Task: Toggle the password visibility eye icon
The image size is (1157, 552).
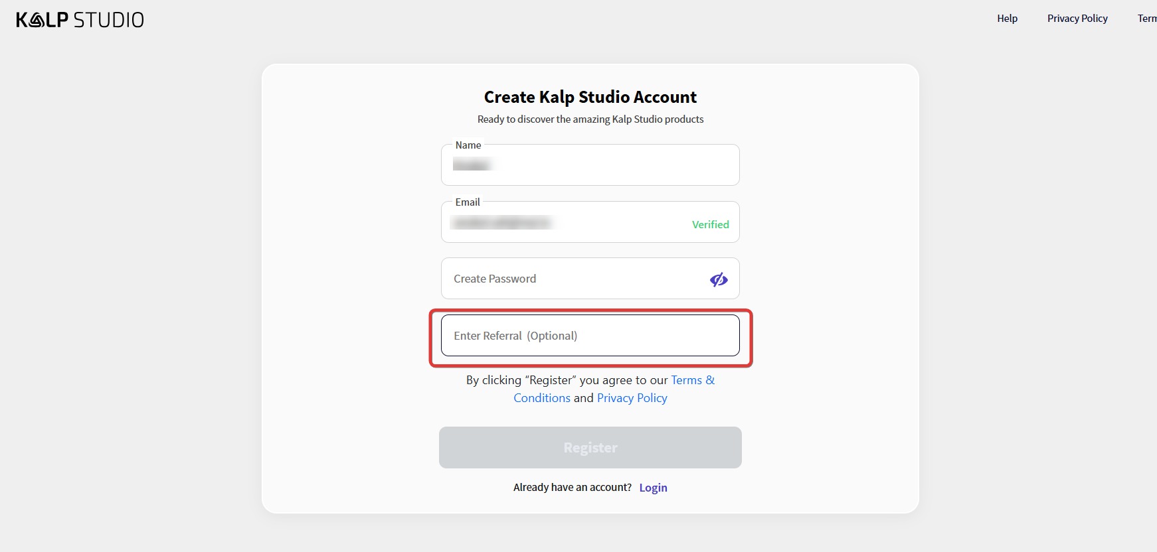Action: tap(719, 279)
